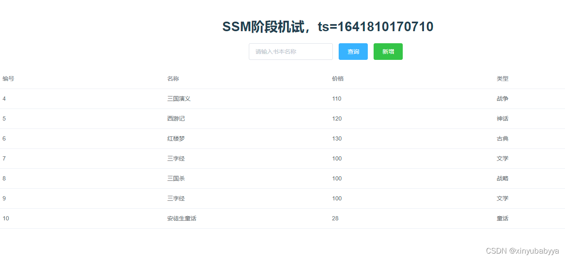
Task: Click the book name 三国演义
Action: (179, 99)
